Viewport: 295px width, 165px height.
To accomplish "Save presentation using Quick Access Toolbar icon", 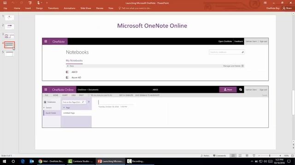I will click(5, 3).
